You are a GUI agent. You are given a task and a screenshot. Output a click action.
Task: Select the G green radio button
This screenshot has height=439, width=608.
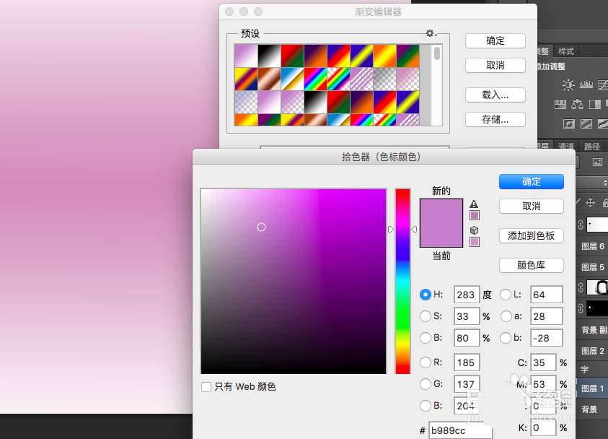click(x=426, y=384)
